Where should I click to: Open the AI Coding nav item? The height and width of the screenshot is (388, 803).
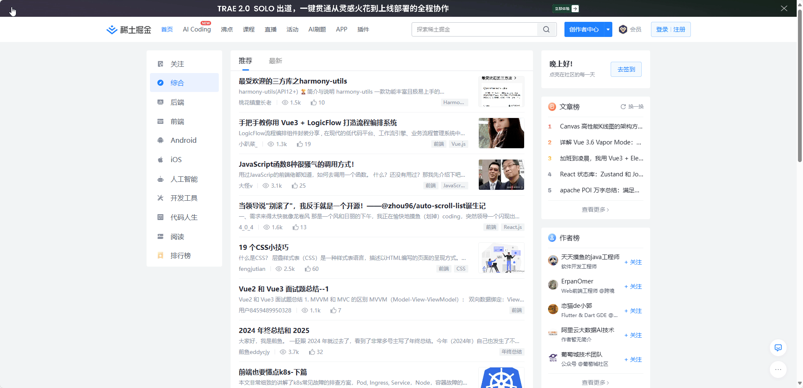[x=197, y=29]
